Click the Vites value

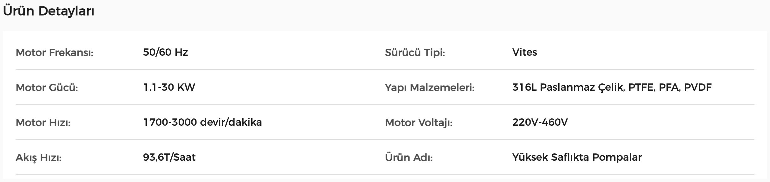(x=525, y=52)
